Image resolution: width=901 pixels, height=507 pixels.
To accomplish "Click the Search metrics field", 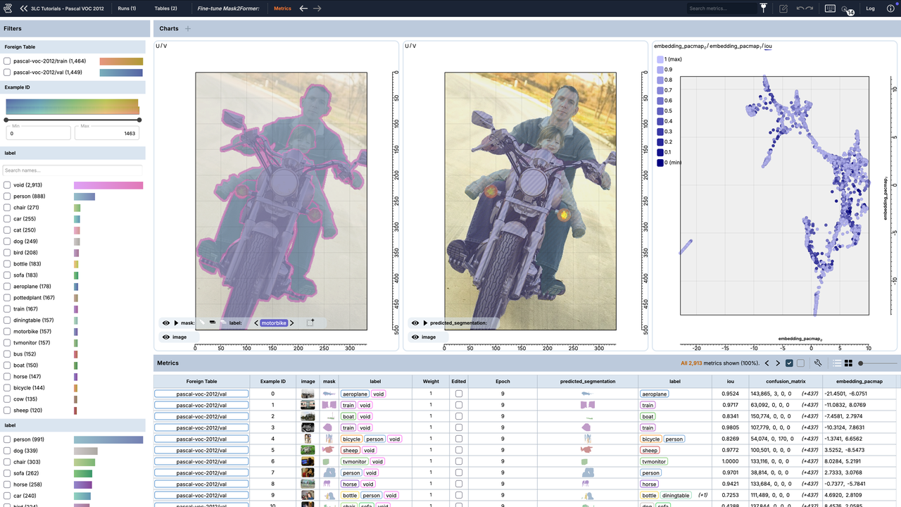I will (722, 8).
